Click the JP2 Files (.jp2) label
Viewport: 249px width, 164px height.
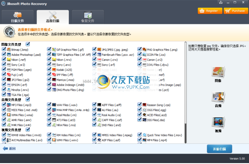(20, 80)
